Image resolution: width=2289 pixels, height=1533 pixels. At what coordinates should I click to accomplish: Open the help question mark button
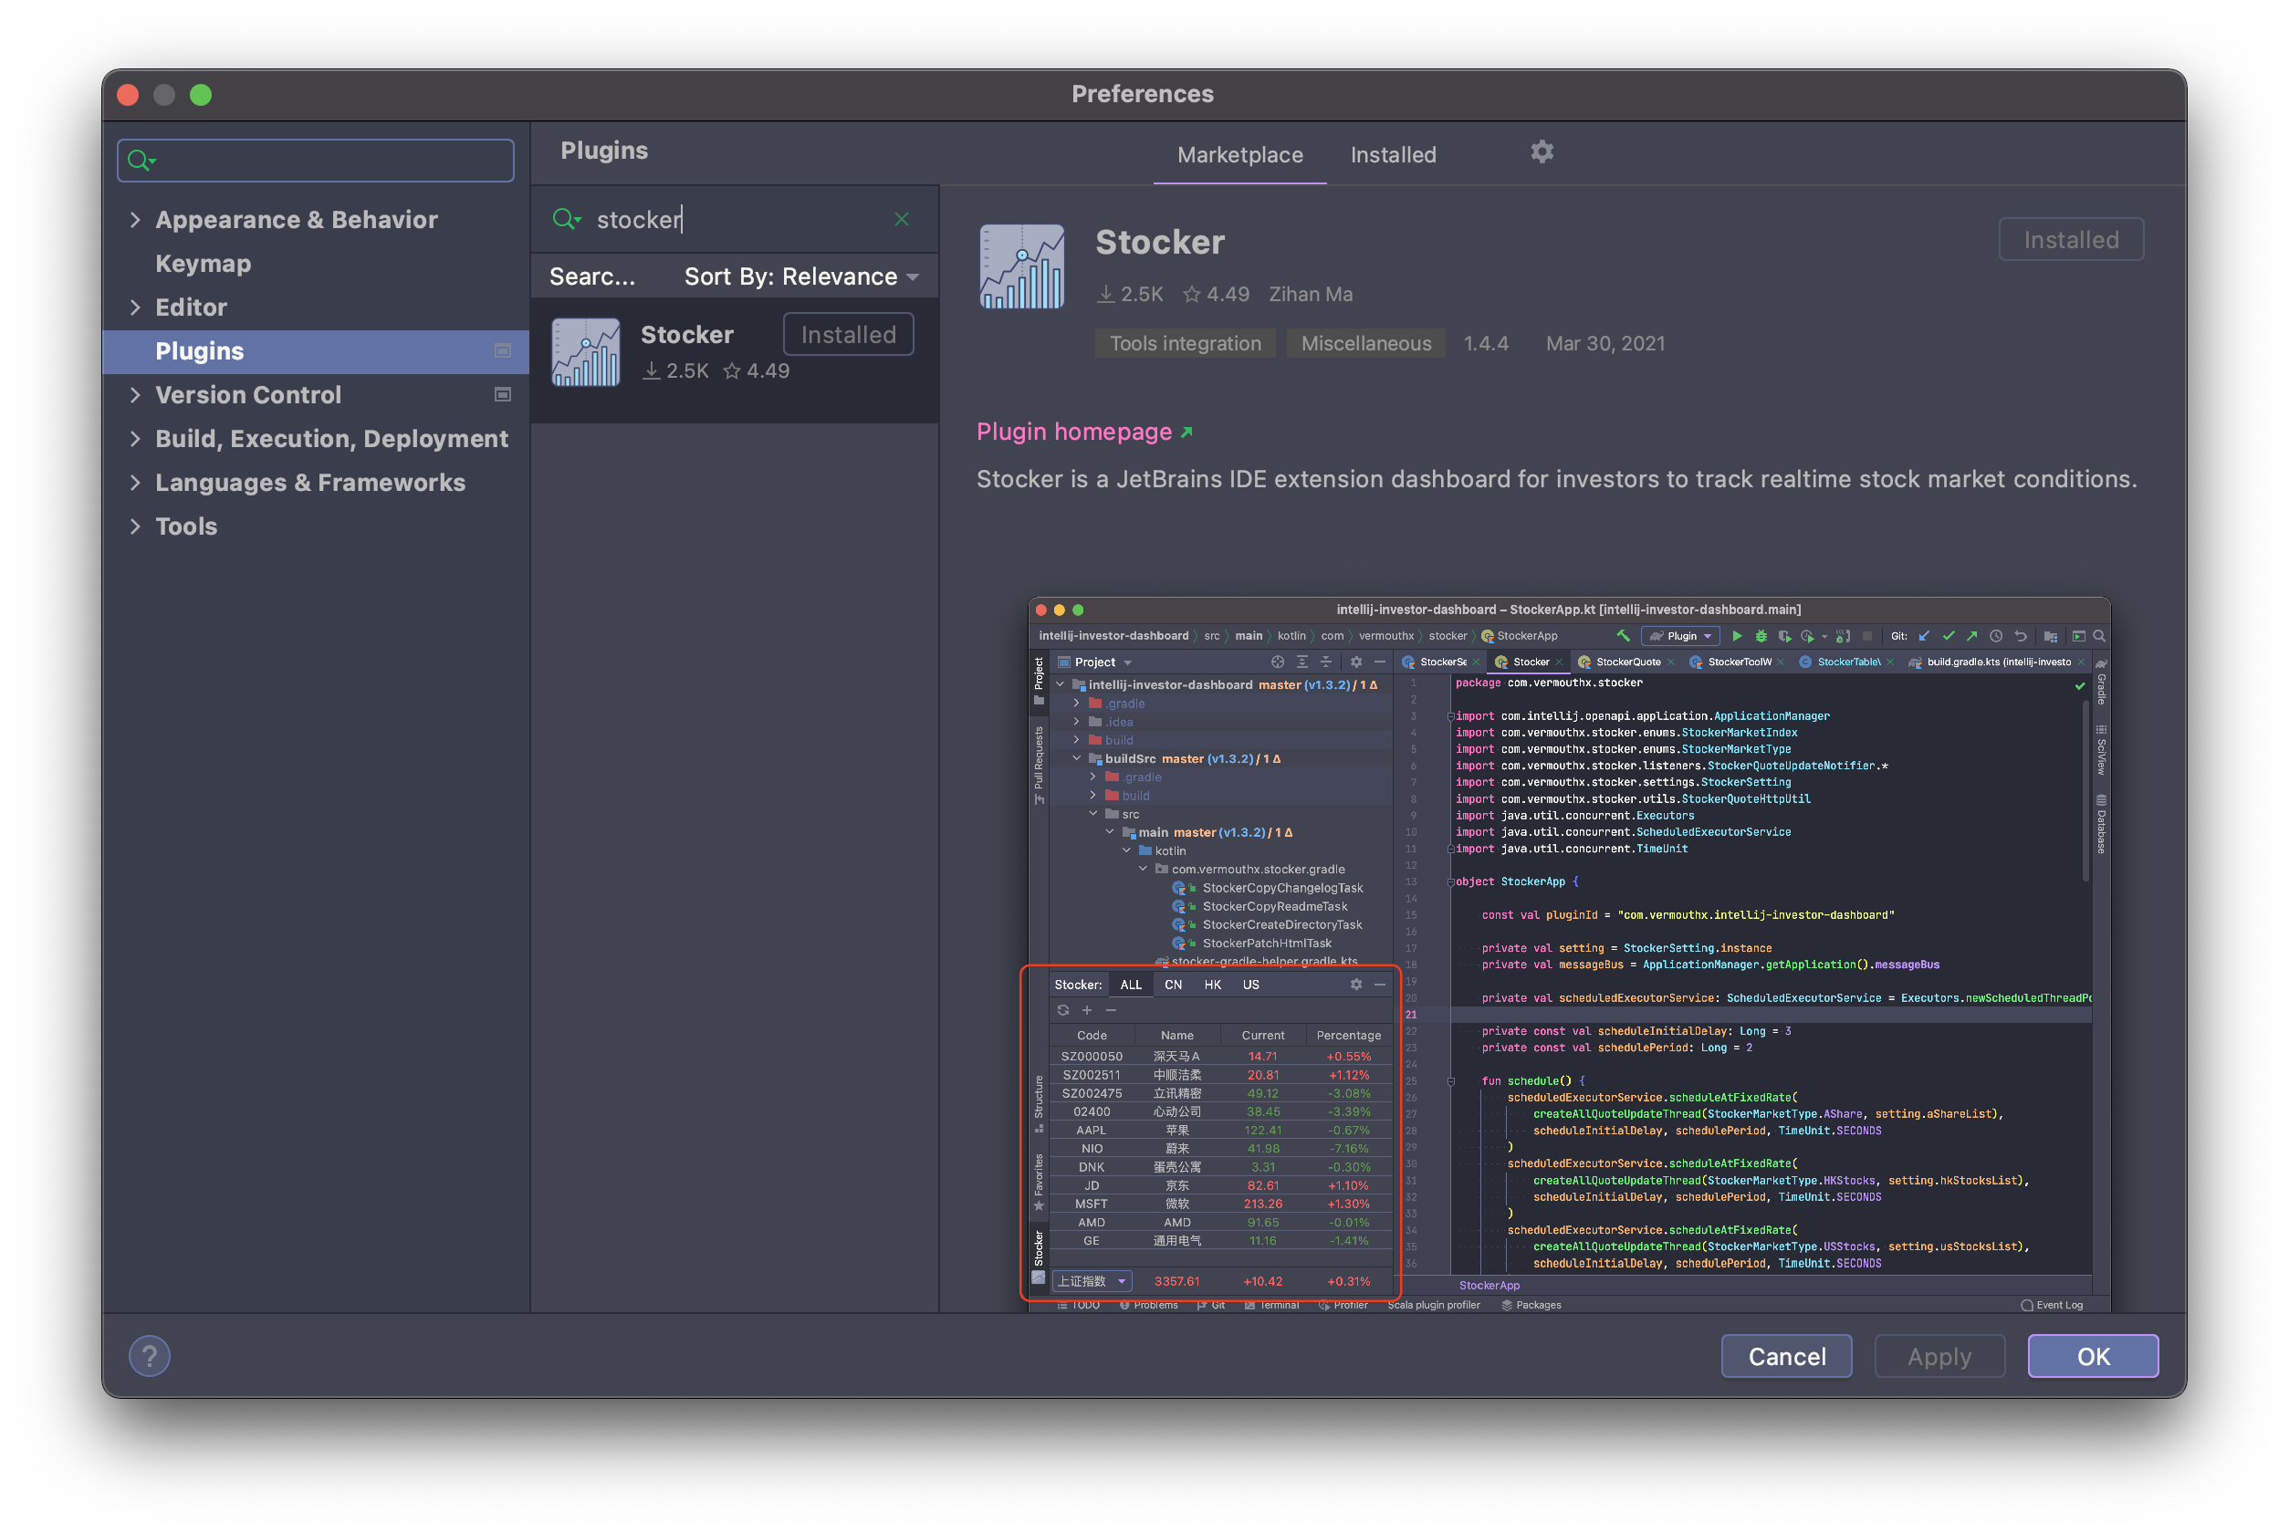pos(150,1356)
